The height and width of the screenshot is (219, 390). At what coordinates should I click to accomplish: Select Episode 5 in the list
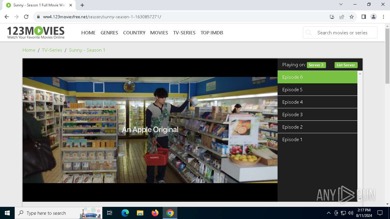[317, 89]
